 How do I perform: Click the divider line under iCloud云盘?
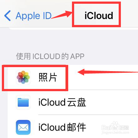(88, 115)
